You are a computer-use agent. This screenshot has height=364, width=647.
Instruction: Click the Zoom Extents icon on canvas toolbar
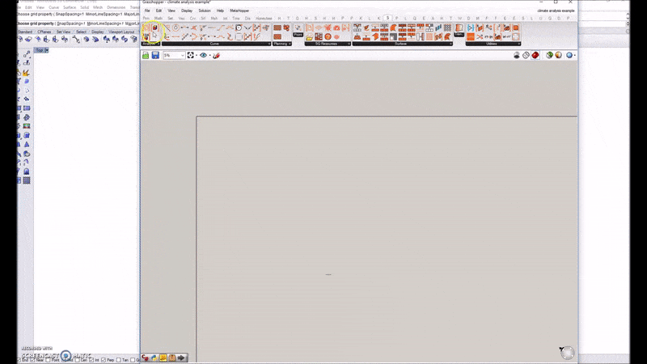pyautogui.click(x=191, y=55)
